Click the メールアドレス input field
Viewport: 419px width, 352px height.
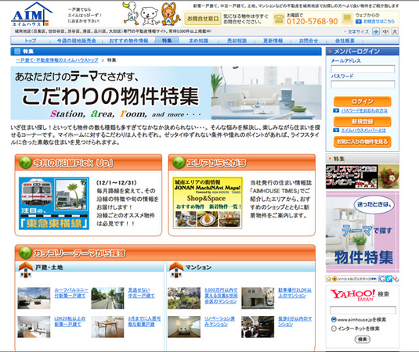click(363, 69)
